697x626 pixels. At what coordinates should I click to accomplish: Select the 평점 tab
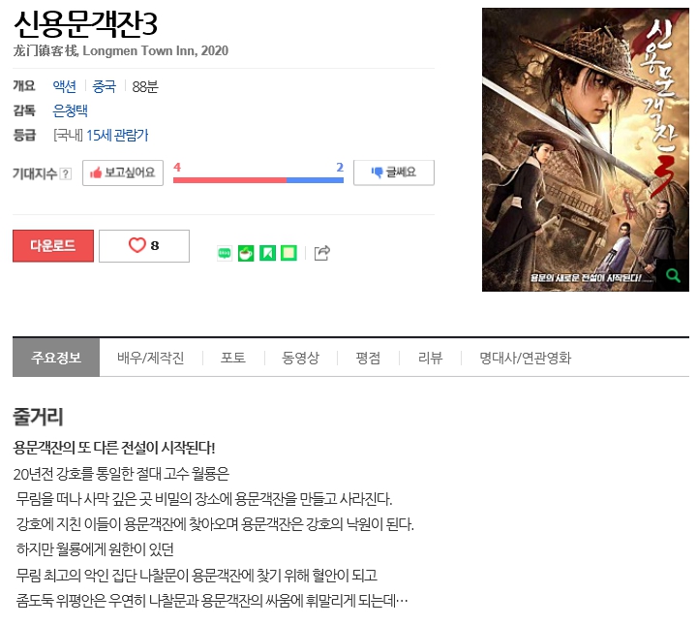368,358
